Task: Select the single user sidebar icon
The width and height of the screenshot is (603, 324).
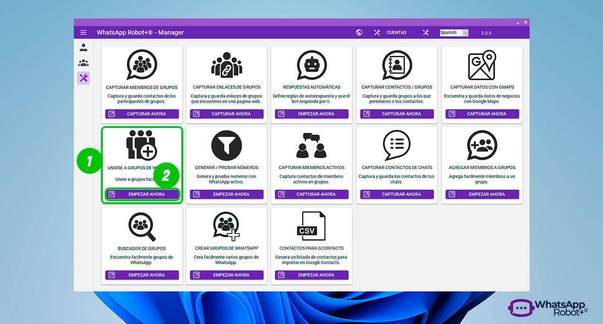Action: [x=83, y=47]
